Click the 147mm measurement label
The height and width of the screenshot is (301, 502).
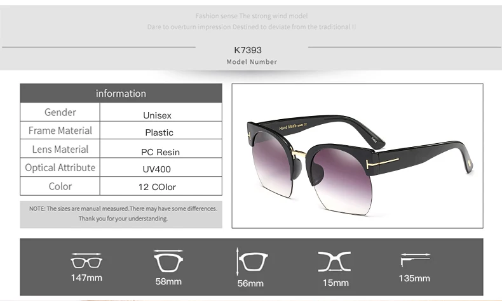click(86, 278)
